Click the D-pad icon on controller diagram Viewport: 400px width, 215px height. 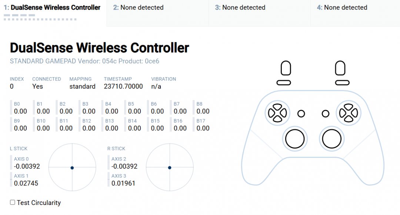277,113
